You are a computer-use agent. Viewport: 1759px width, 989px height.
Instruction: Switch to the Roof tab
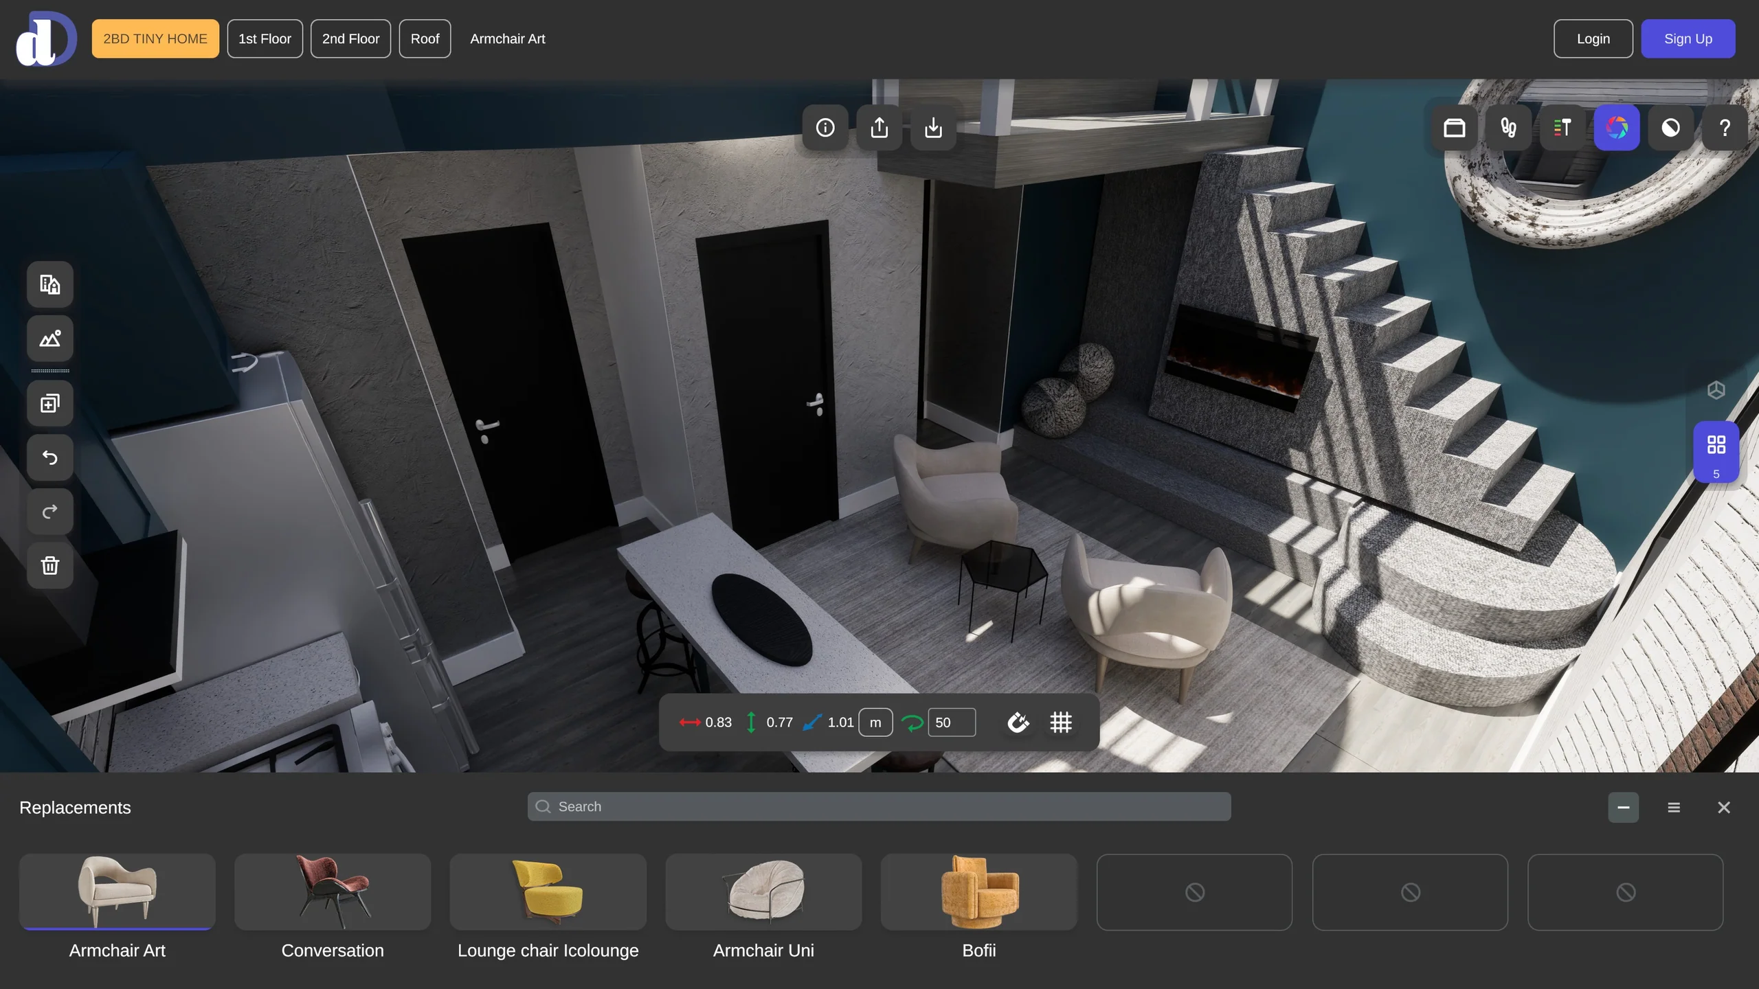coord(425,38)
